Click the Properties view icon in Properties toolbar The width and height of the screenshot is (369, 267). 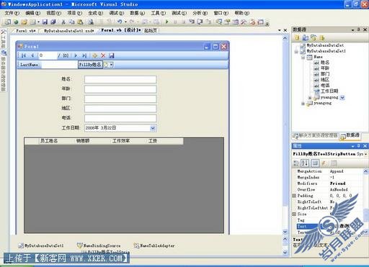315,163
